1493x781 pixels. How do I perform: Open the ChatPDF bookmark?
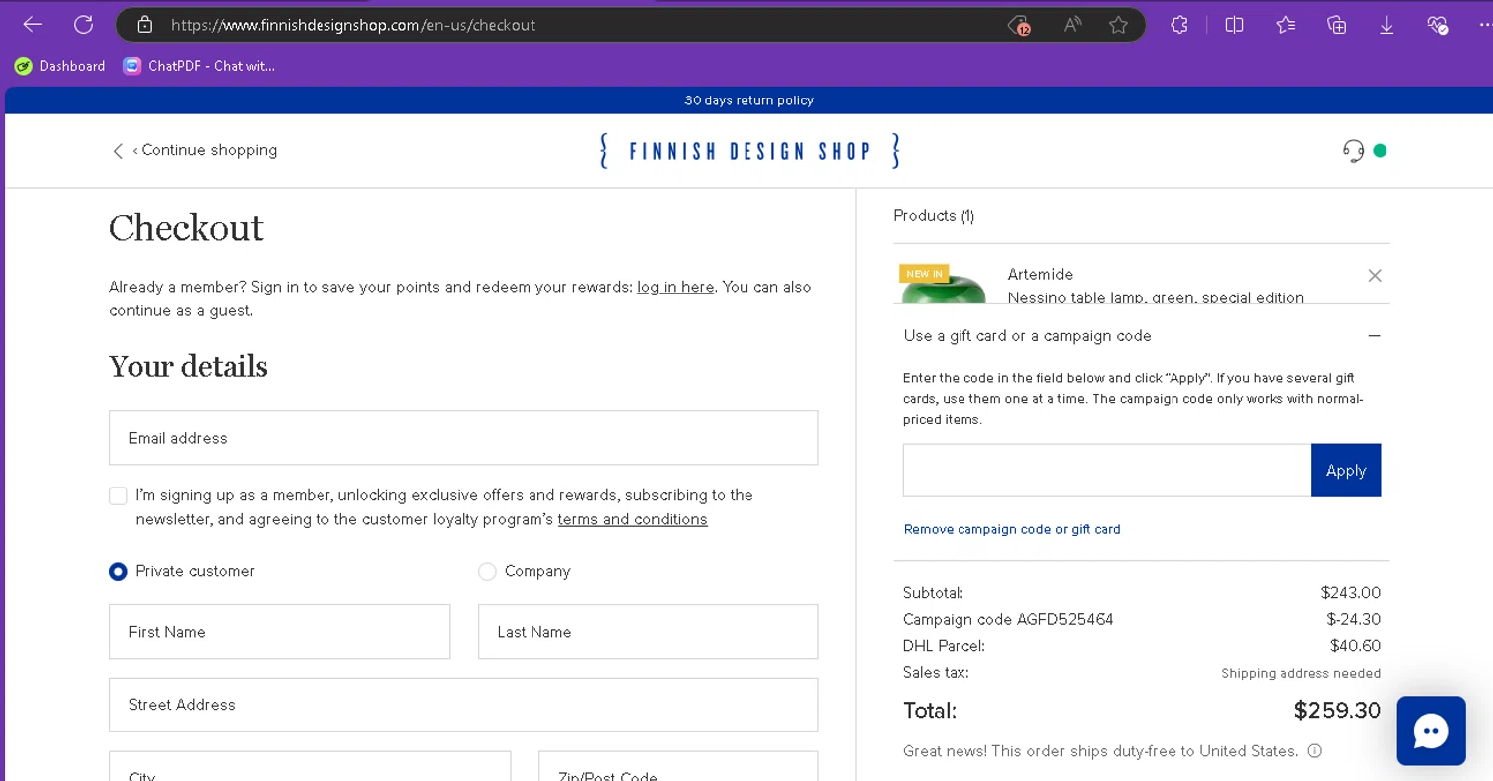pyautogui.click(x=199, y=66)
